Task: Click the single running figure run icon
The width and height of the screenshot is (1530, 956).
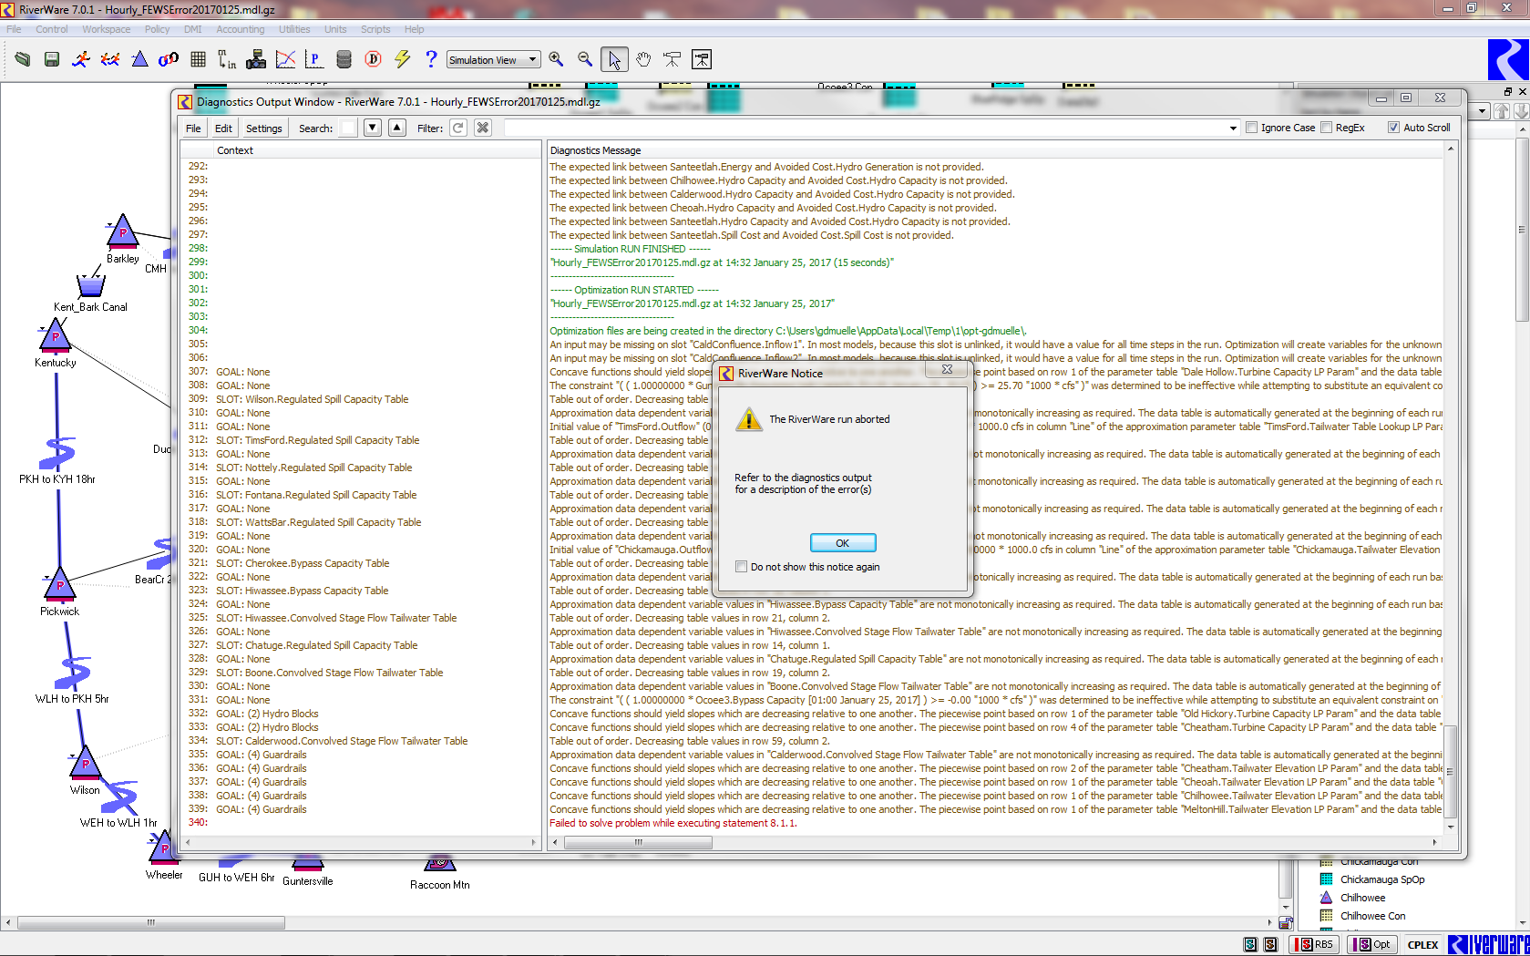Action: point(81,59)
